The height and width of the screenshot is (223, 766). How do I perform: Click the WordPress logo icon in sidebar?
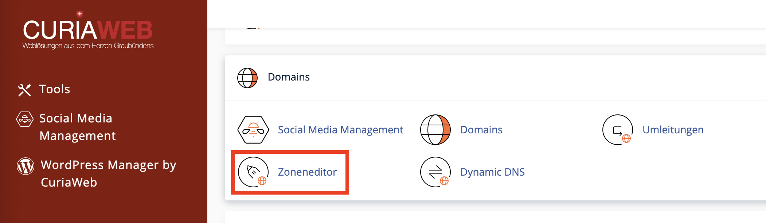pos(26,166)
